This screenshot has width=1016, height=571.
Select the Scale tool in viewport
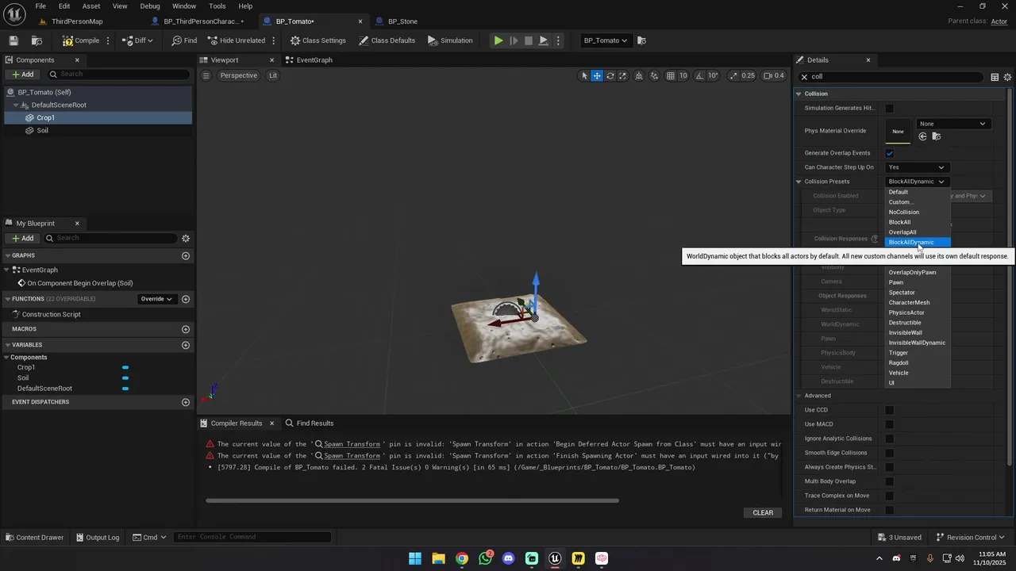pos(622,75)
